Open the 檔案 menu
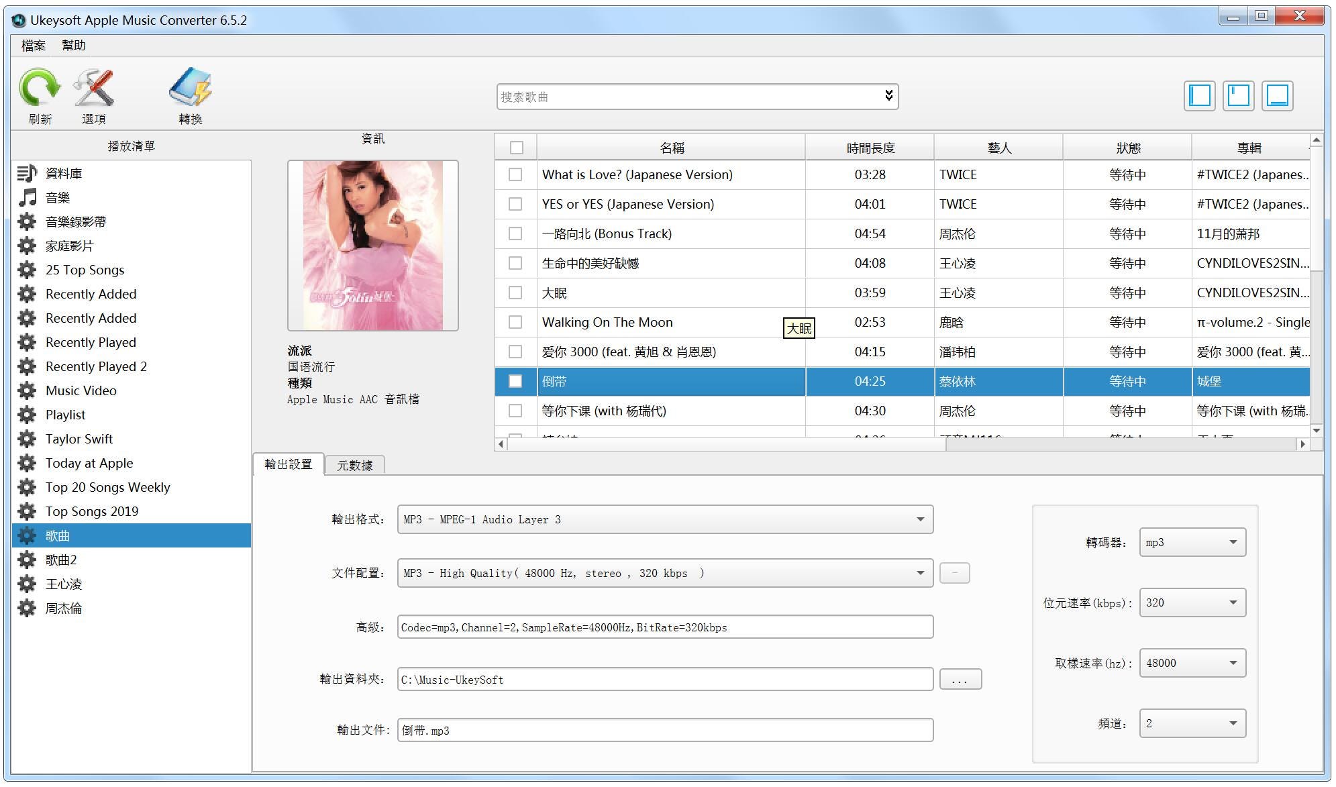 34,46
